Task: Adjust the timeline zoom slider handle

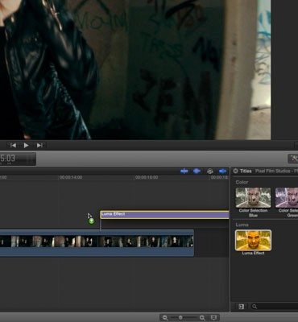Action: [180, 318]
